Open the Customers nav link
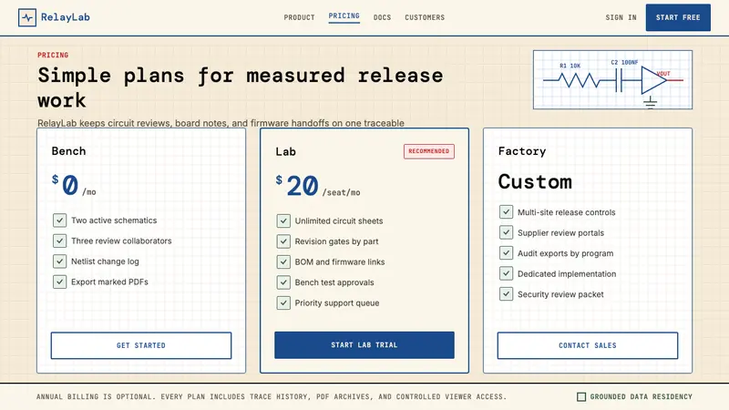The height and width of the screenshot is (410, 729). [425, 17]
